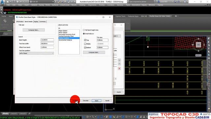This screenshot has width=211, height=119.
Task: Click the Help question mark icon
Action: 185,2
